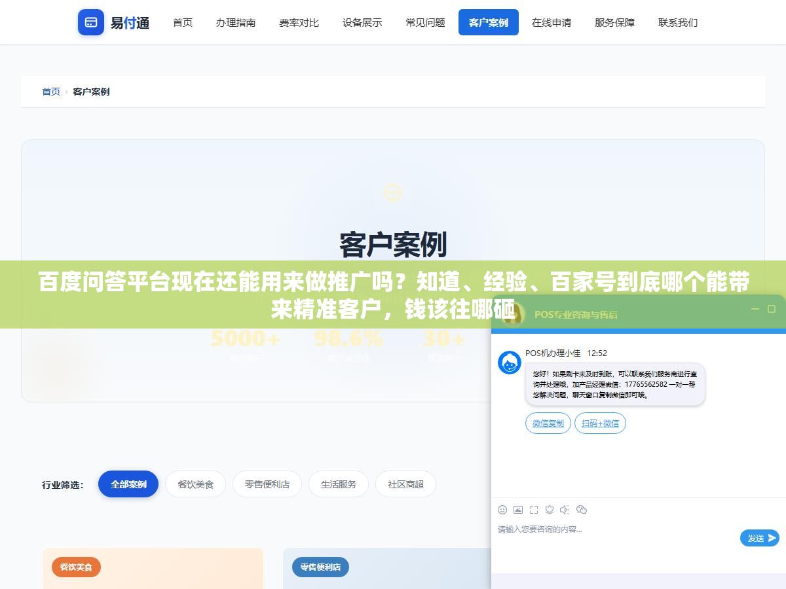Attach an image in the chat toolbar

[518, 509]
